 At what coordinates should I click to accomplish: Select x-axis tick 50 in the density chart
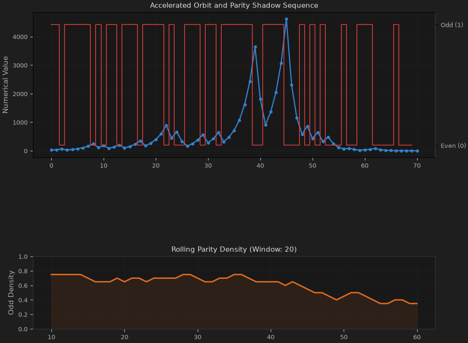pos(344,337)
